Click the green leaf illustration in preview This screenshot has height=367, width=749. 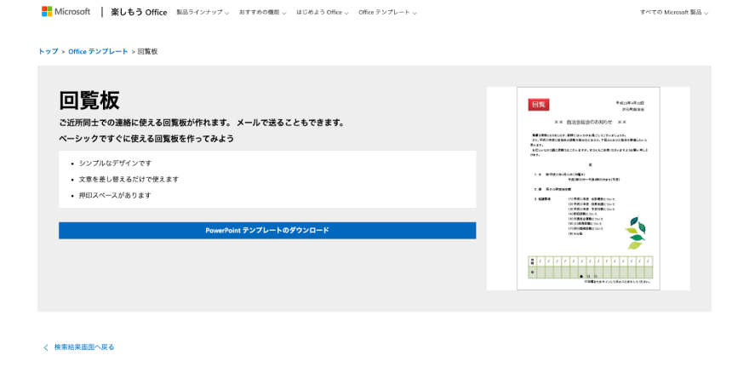635,232
